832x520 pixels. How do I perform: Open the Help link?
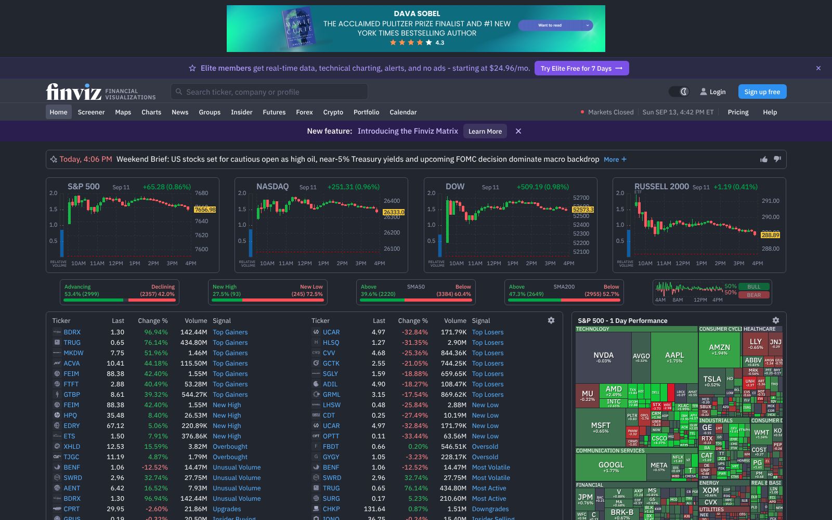[x=770, y=112]
